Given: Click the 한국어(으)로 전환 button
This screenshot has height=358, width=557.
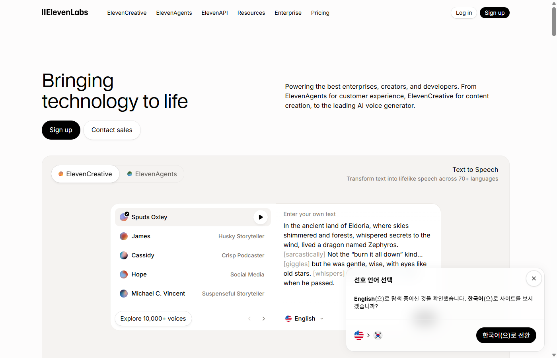Looking at the screenshot, I should click(506, 335).
